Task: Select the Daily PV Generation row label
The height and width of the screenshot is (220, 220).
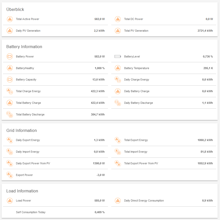Action: coord(28,31)
